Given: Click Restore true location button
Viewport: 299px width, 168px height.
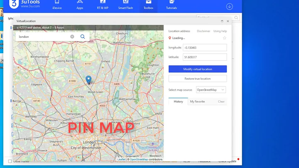Looking at the screenshot, I should (x=198, y=79).
